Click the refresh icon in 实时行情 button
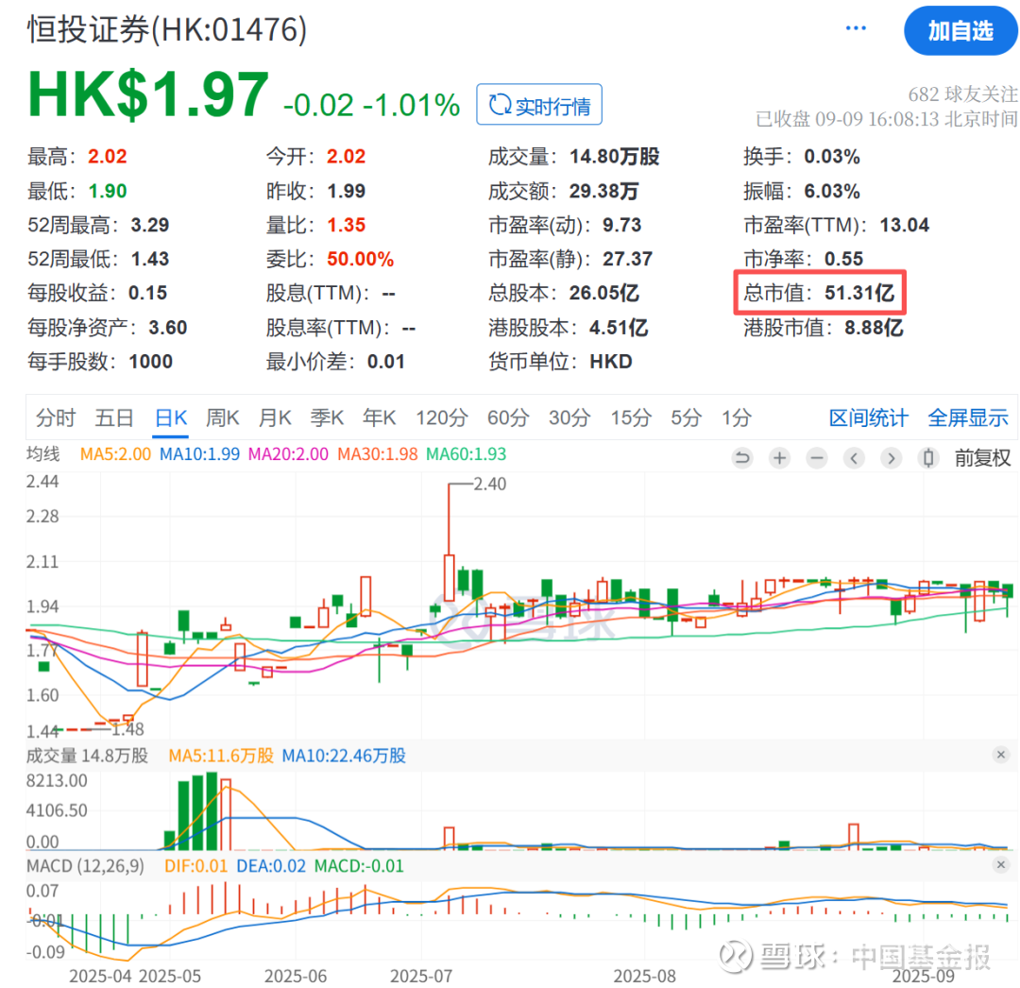The width and height of the screenshot is (1020, 988). pos(500,105)
